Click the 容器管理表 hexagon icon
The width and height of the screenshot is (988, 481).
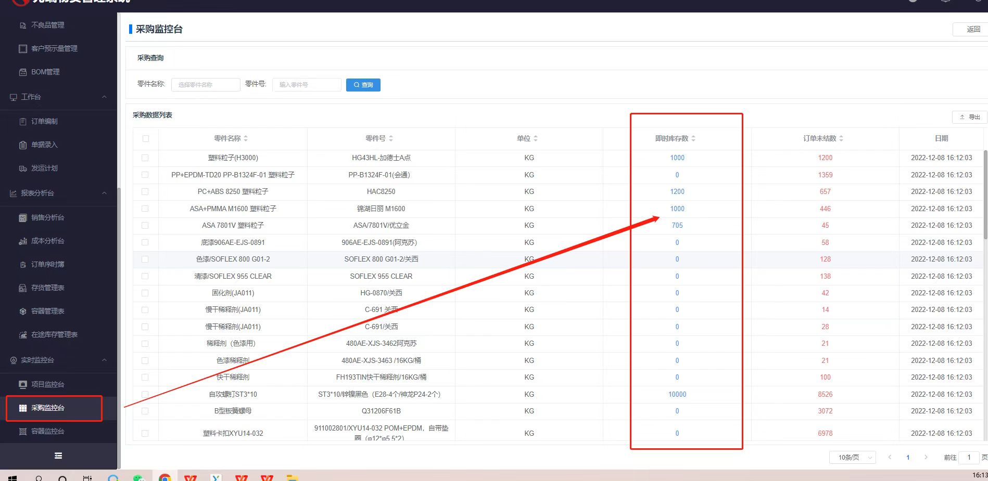coord(22,311)
